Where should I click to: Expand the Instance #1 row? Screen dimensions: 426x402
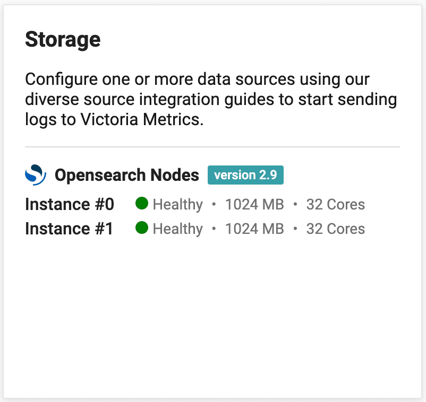click(69, 229)
